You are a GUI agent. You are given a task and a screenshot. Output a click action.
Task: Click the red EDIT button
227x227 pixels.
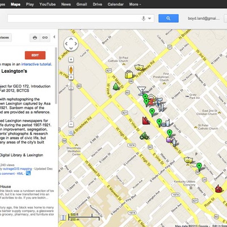tap(35, 55)
